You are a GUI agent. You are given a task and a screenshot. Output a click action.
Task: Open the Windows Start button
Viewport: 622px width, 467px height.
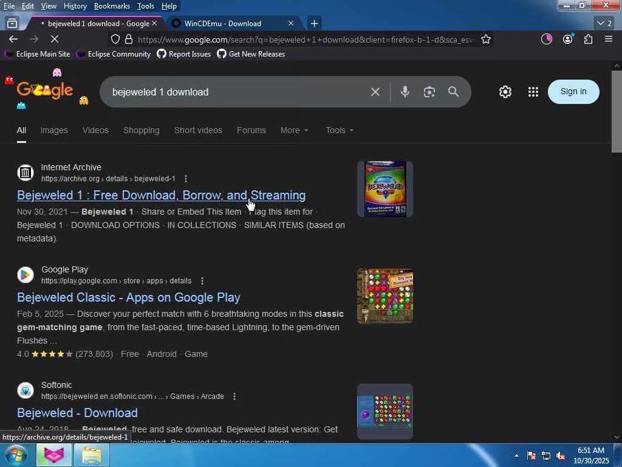[16, 455]
